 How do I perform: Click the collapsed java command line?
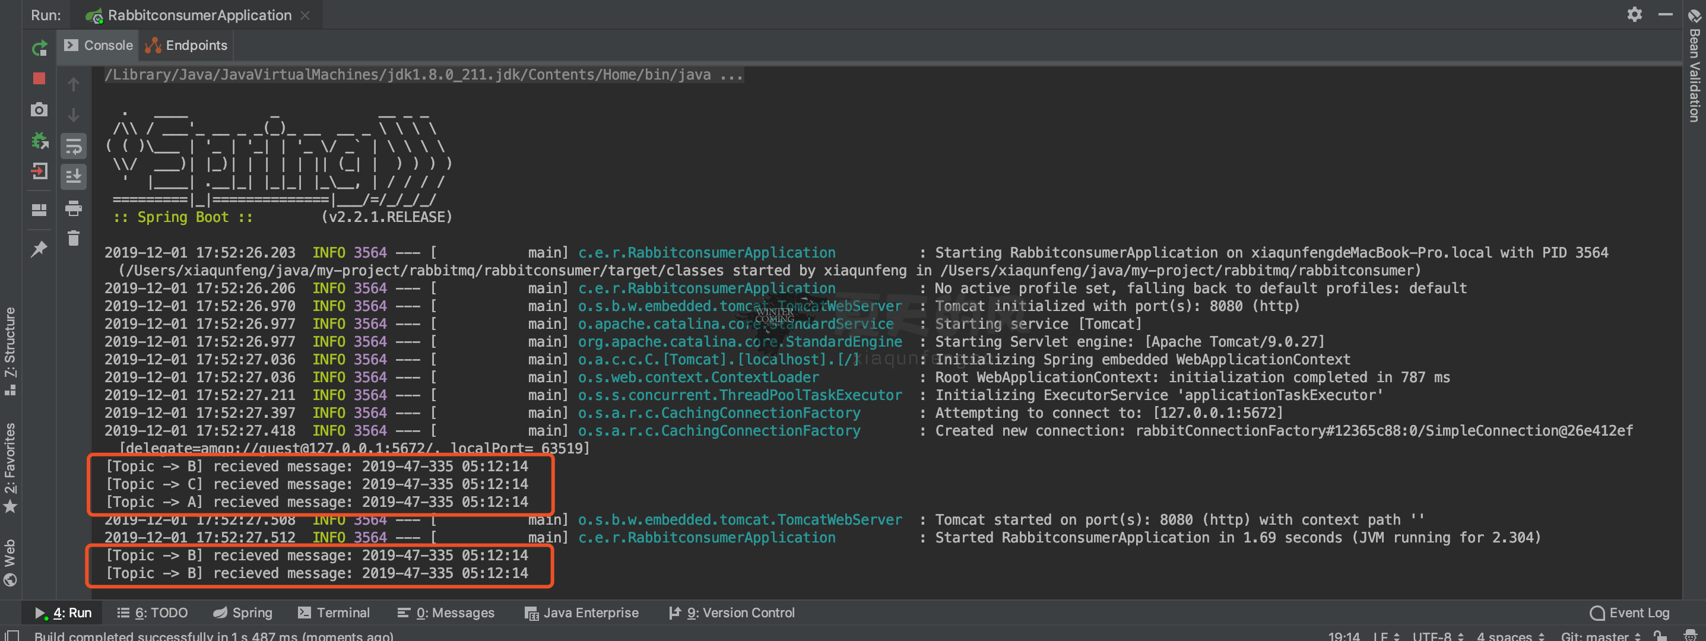click(423, 75)
